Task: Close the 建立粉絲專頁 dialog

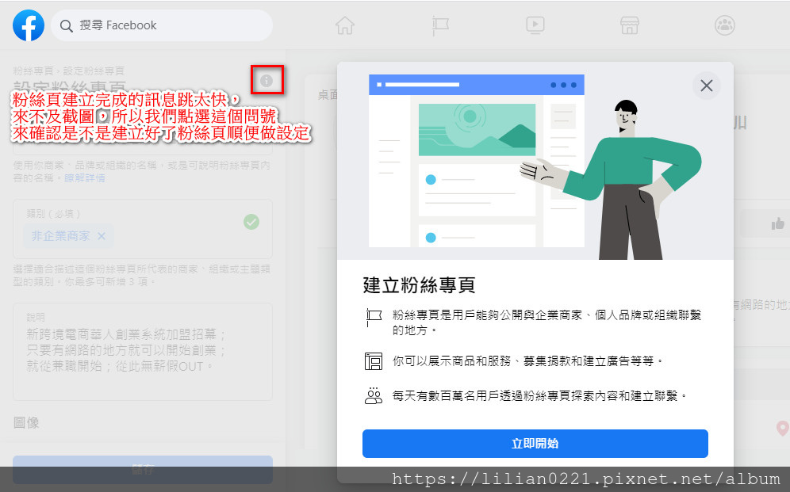Action: coord(707,86)
